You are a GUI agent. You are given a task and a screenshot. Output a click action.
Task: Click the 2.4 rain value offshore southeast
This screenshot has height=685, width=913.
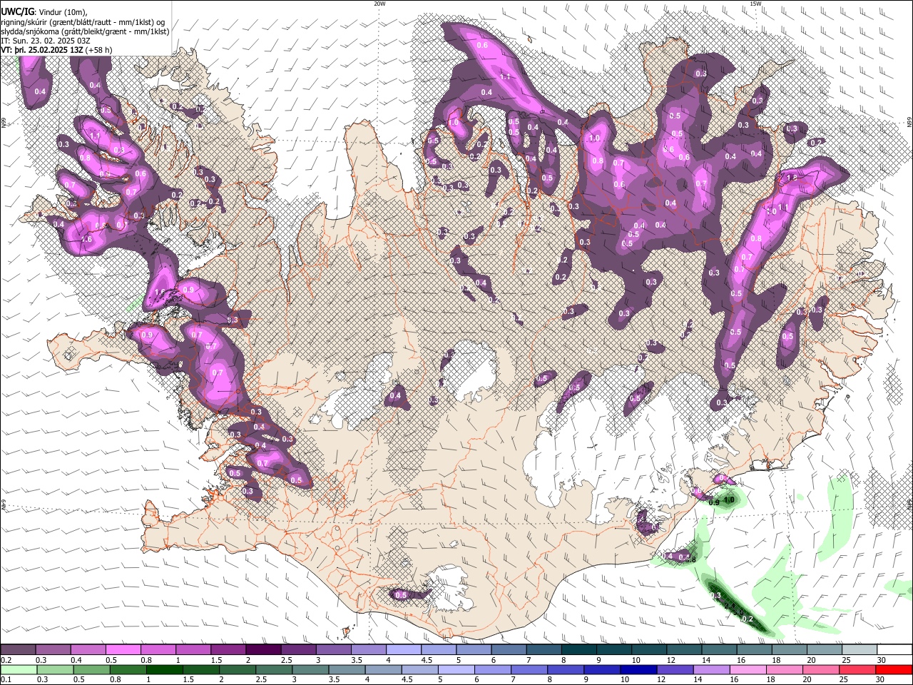click(729, 606)
